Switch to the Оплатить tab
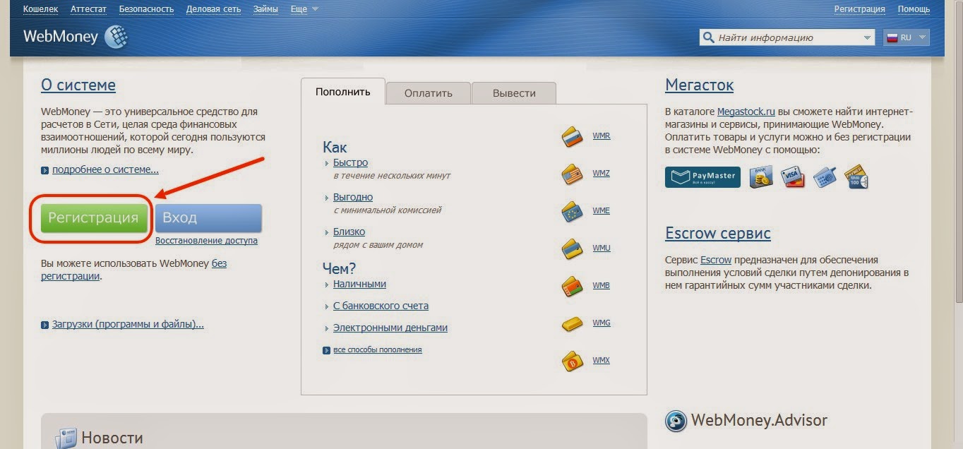This screenshot has height=449, width=963. pos(428,93)
